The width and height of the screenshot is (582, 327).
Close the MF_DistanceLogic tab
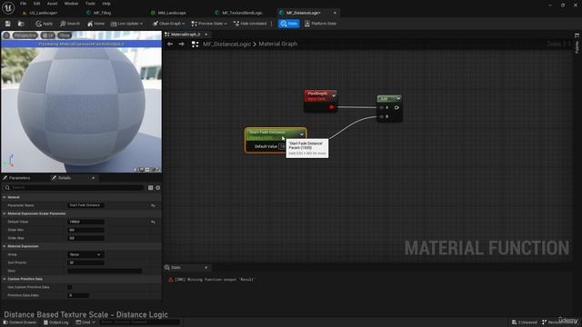(x=335, y=13)
